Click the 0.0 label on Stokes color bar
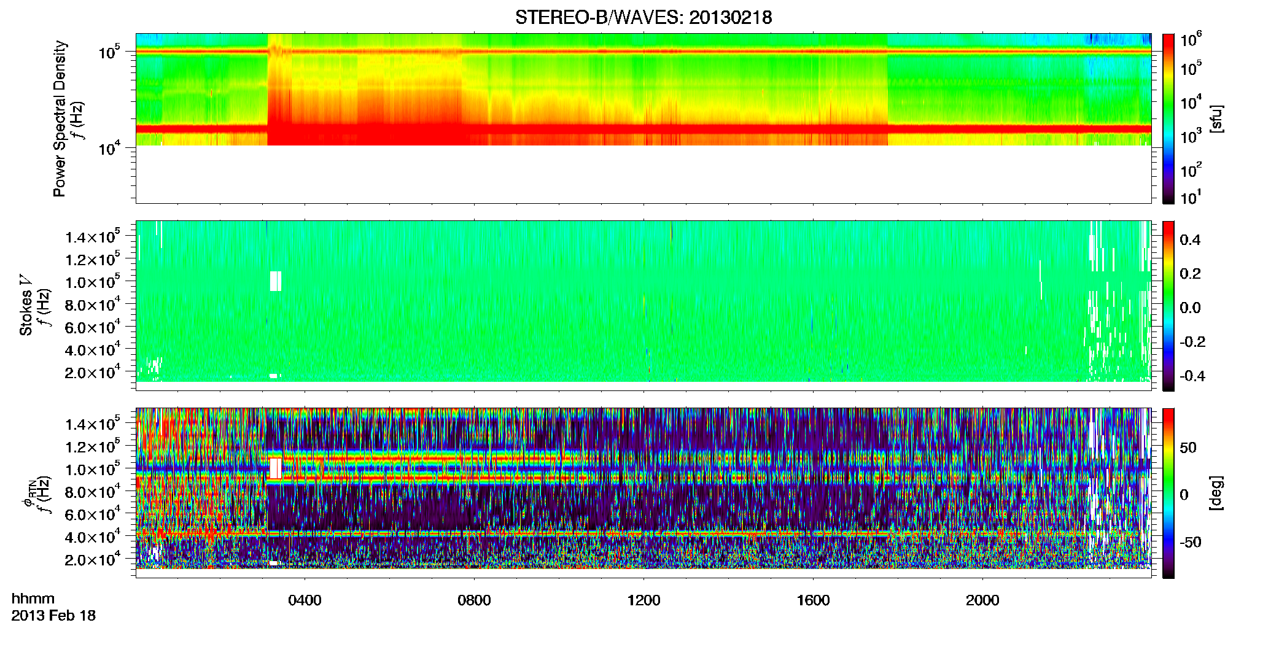This screenshot has width=1287, height=663. point(1190,308)
